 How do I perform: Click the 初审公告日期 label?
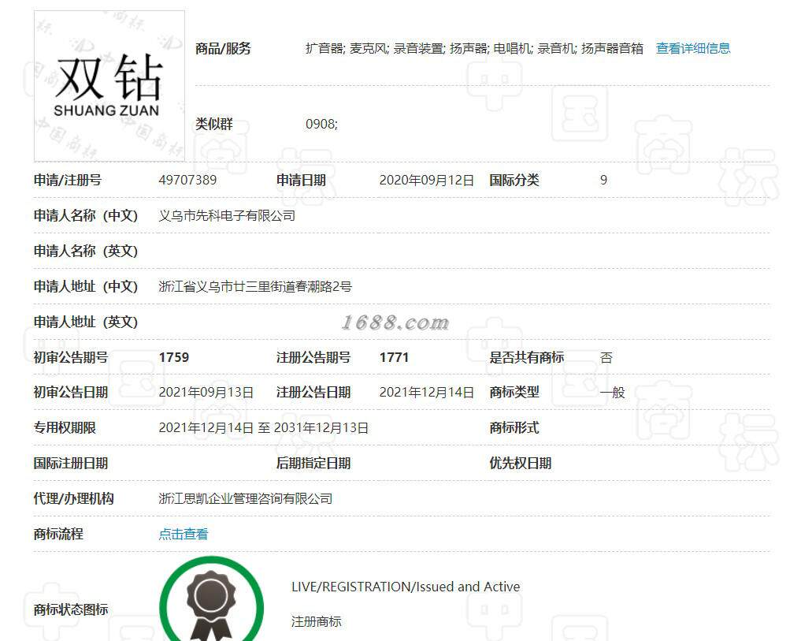click(71, 393)
